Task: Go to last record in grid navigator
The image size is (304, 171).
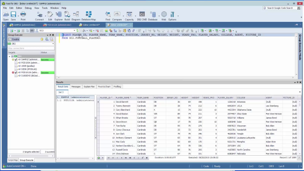Action: point(130,158)
